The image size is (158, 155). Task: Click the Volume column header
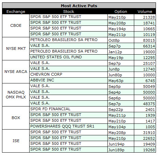[145, 12]
